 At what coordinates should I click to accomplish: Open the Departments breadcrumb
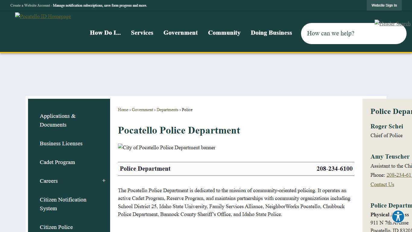(x=167, y=110)
